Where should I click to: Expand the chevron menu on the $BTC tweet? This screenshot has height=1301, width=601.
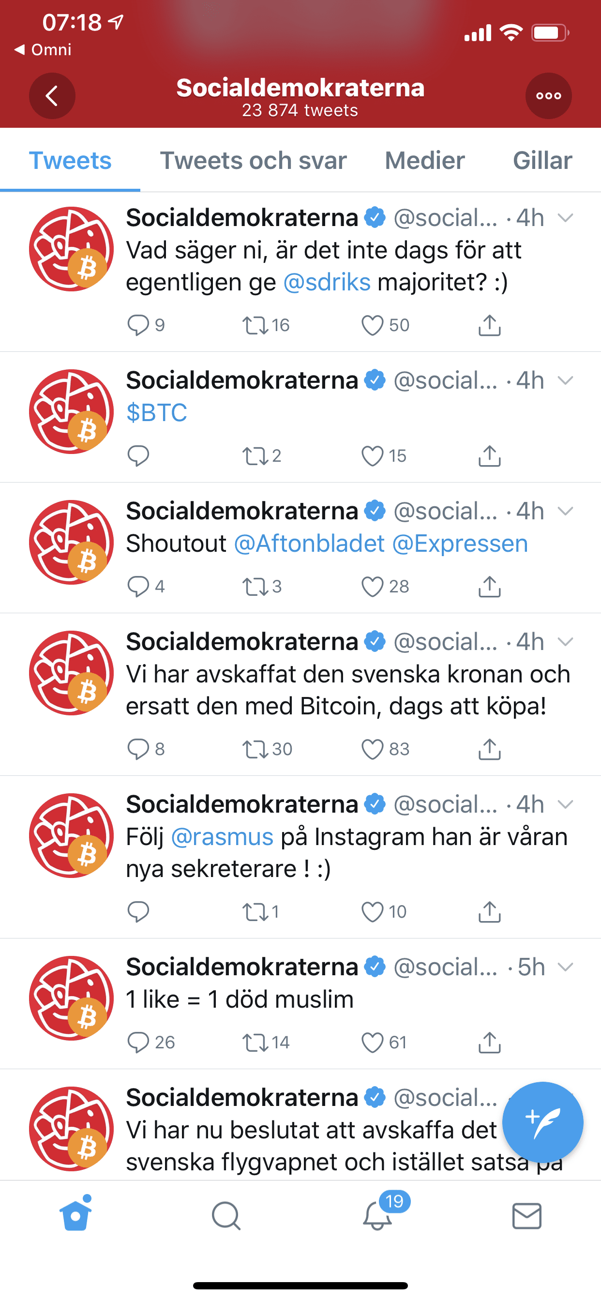[x=565, y=380]
